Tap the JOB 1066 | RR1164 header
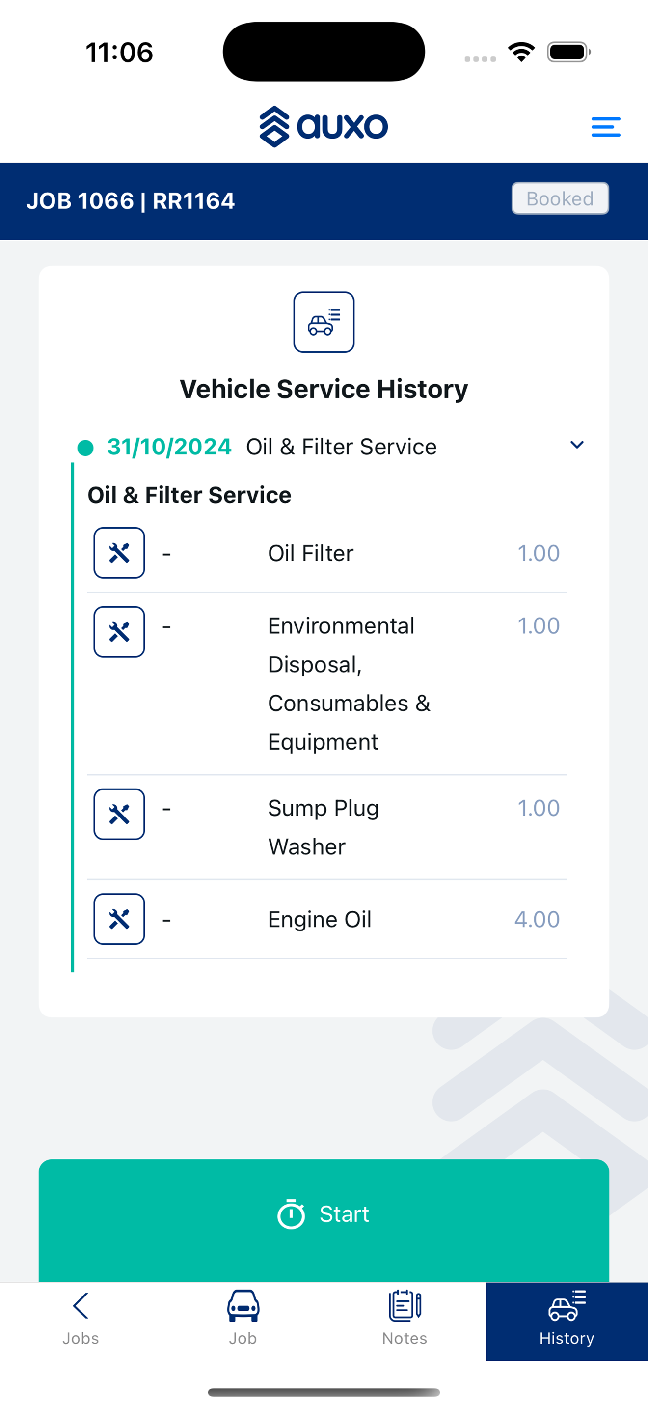648x1409 pixels. (x=131, y=201)
